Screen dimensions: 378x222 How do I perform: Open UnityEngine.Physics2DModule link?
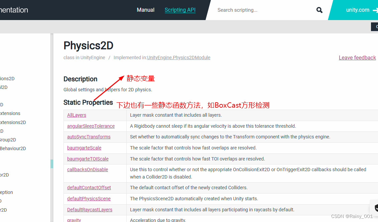[178, 58]
